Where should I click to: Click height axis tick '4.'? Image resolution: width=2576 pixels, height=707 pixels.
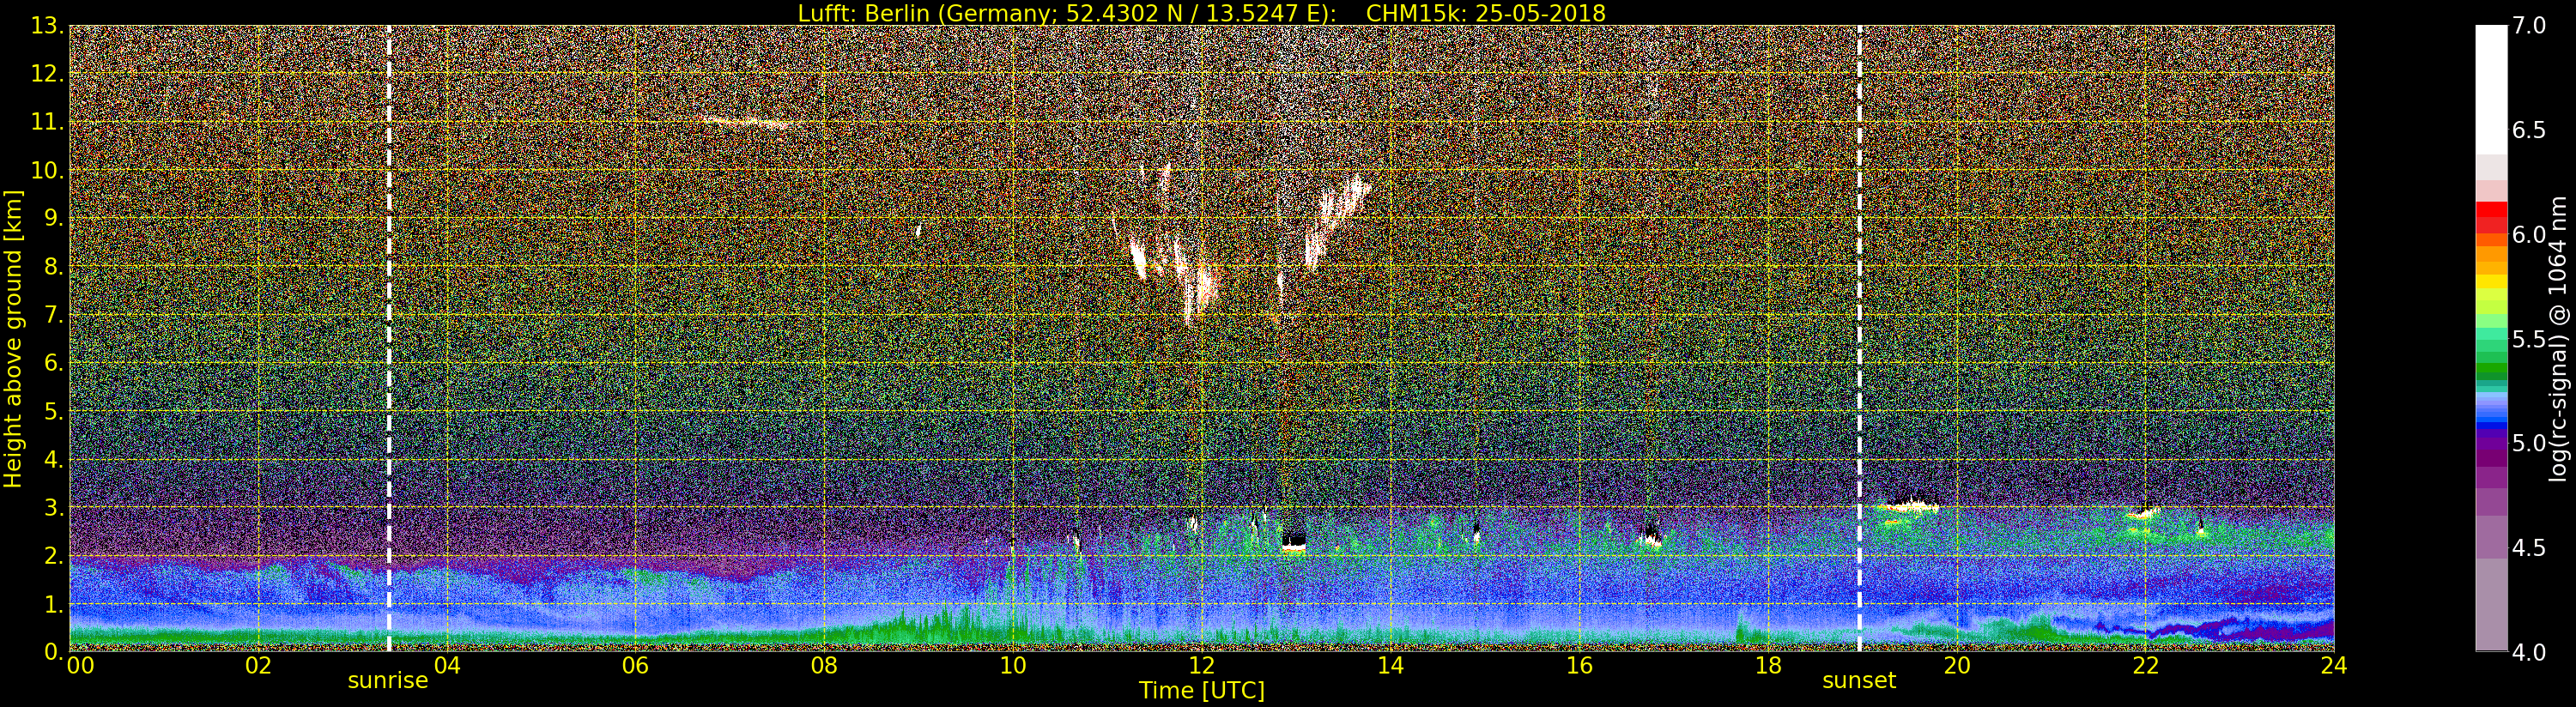(53, 459)
